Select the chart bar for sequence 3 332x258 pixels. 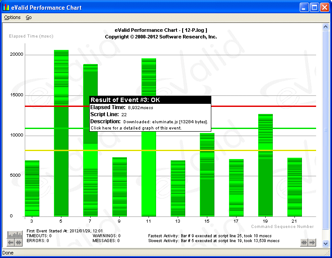click(32, 188)
